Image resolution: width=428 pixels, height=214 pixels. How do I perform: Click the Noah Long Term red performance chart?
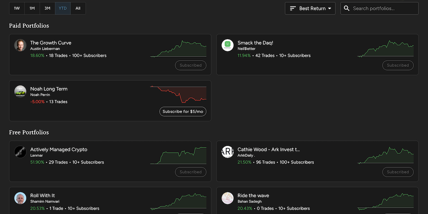tap(178, 94)
